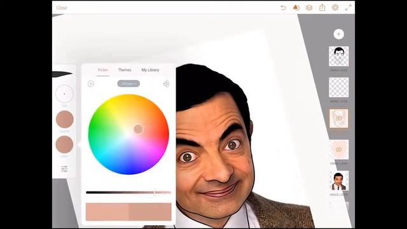Tap the brush size circle
The width and height of the screenshot is (407, 229).
point(64,94)
